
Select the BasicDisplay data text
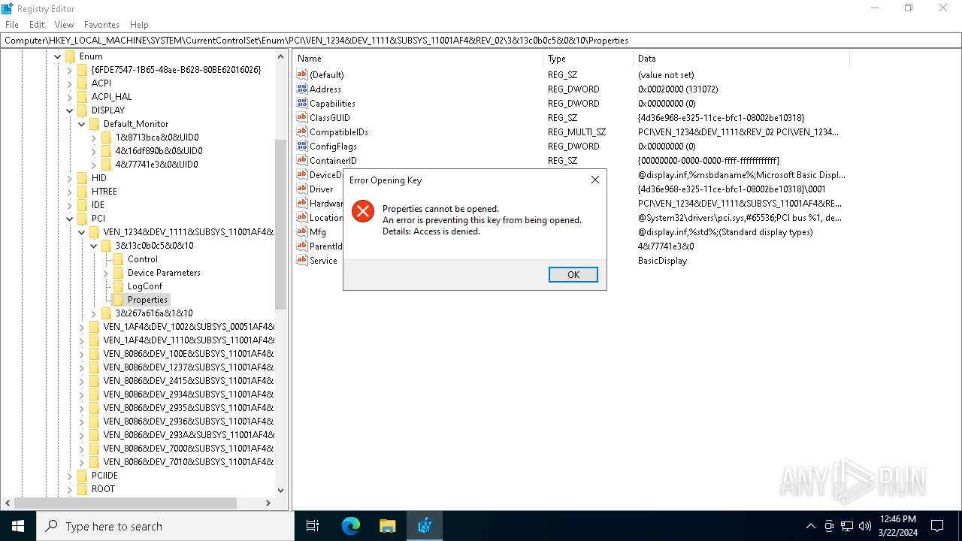click(662, 261)
